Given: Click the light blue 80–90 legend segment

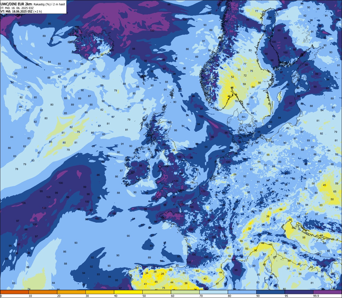Looking at the screenshot, I should pos(242,292).
